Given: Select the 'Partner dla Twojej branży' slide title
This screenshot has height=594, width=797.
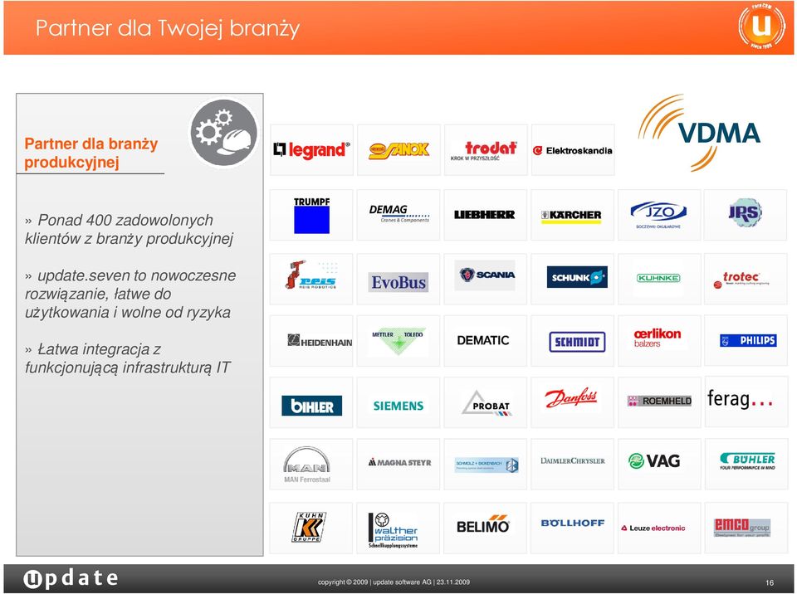Looking at the screenshot, I should click(167, 28).
